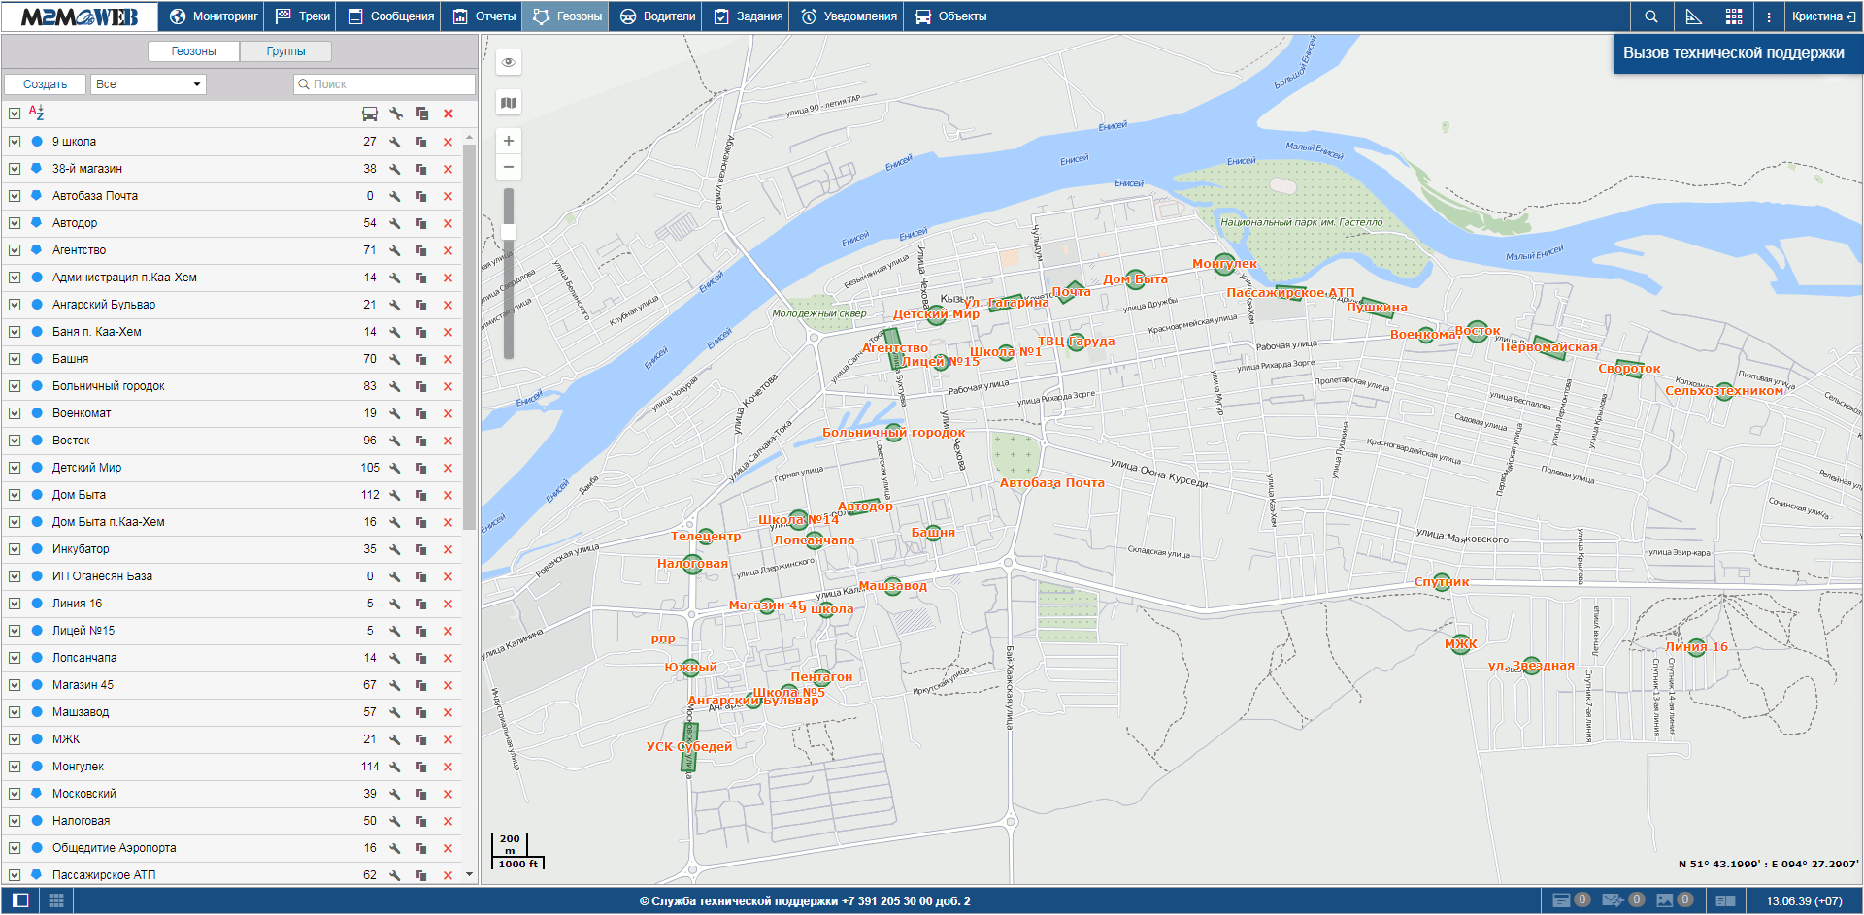Delete the 'Башня' geofence with red X
Viewport: 1864px width, 915px height.
point(448,359)
